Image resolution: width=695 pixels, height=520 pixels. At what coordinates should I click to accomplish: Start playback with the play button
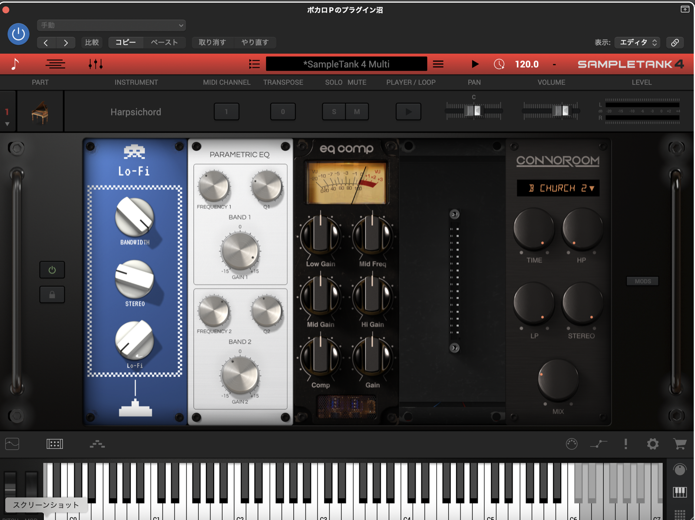pos(475,64)
